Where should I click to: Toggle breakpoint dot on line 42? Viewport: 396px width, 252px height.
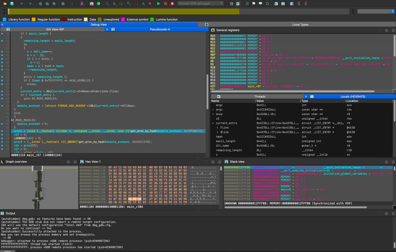tap(2, 41)
